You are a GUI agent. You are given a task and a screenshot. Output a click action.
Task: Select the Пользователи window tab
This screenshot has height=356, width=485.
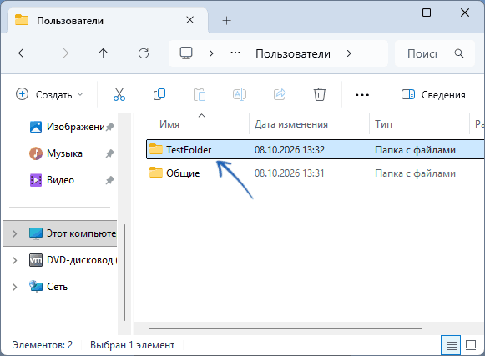click(108, 20)
